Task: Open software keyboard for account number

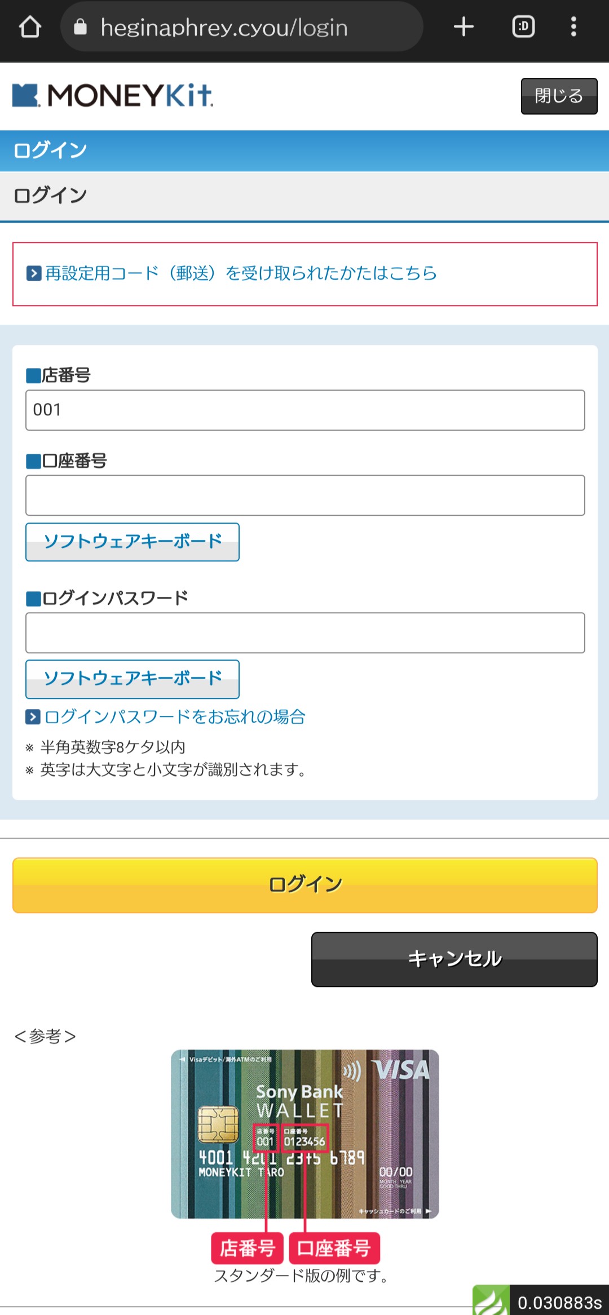Action: pos(133,542)
